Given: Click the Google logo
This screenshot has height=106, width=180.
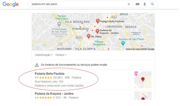Looking at the screenshot, I should pos(11,4).
